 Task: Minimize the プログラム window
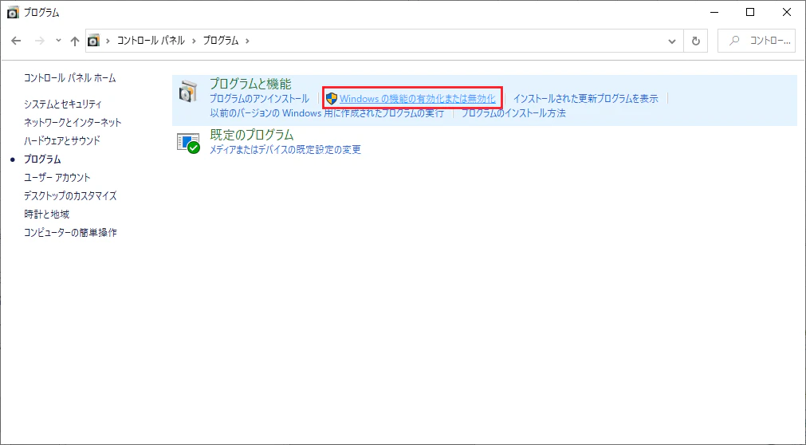click(x=714, y=12)
